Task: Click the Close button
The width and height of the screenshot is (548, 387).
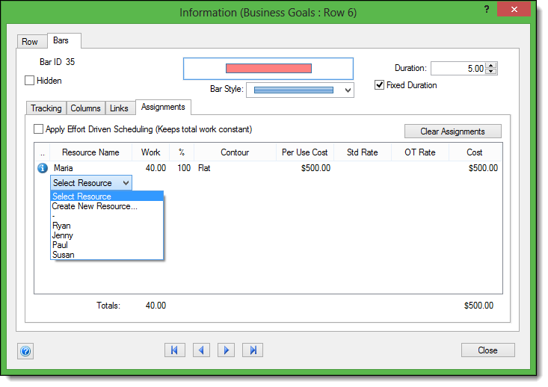Action: 487,350
